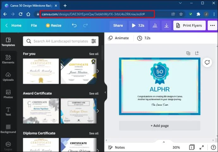This screenshot has width=218, height=152.
Task: Open a new browser tab
Action: point(65,6)
